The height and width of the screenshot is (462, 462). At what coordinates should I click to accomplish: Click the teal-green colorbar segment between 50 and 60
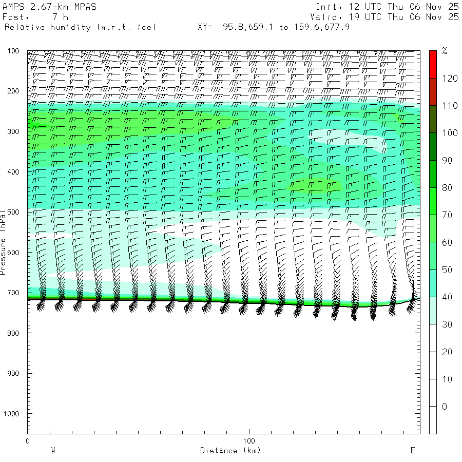click(433, 256)
